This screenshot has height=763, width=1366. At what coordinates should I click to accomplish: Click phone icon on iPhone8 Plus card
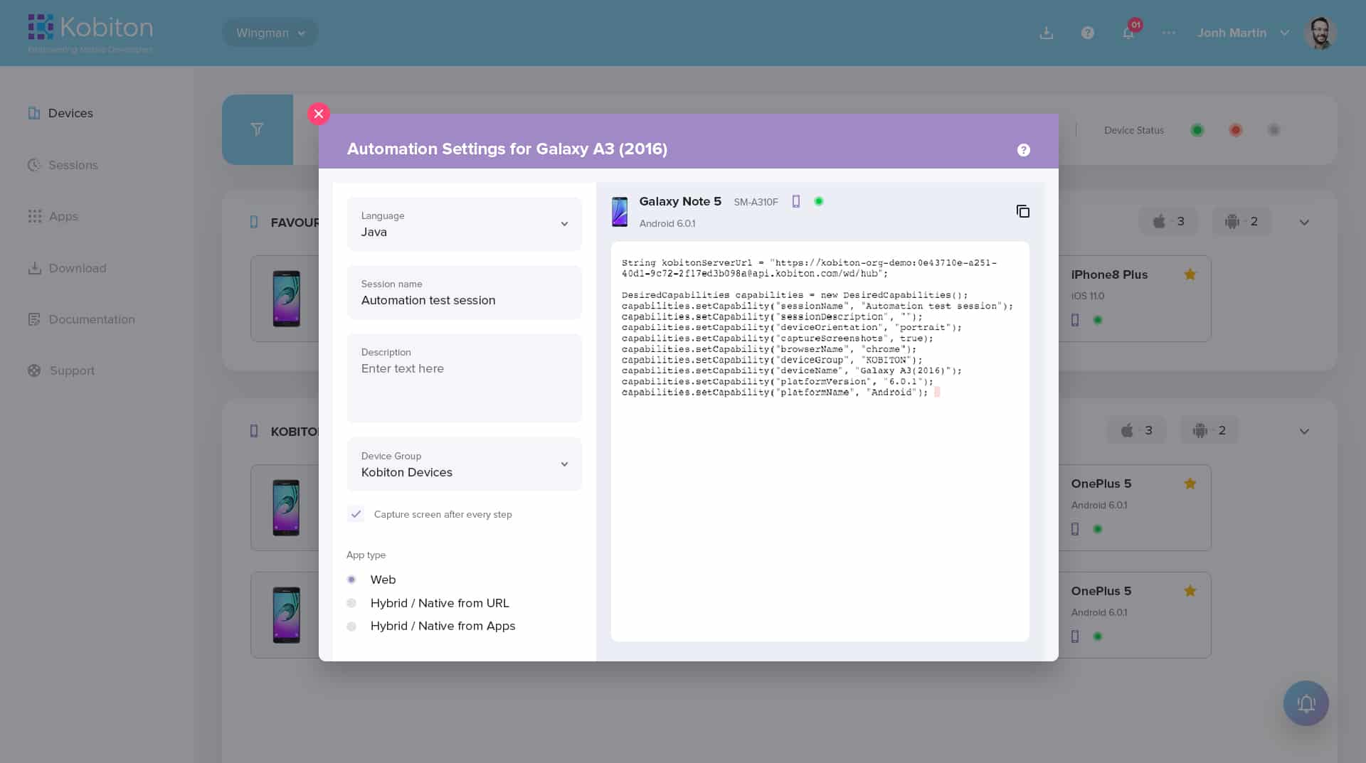(1075, 320)
